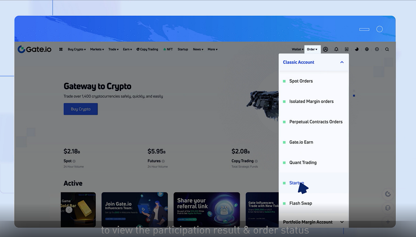
Task: Open the headset support icon
Action: click(x=388, y=208)
